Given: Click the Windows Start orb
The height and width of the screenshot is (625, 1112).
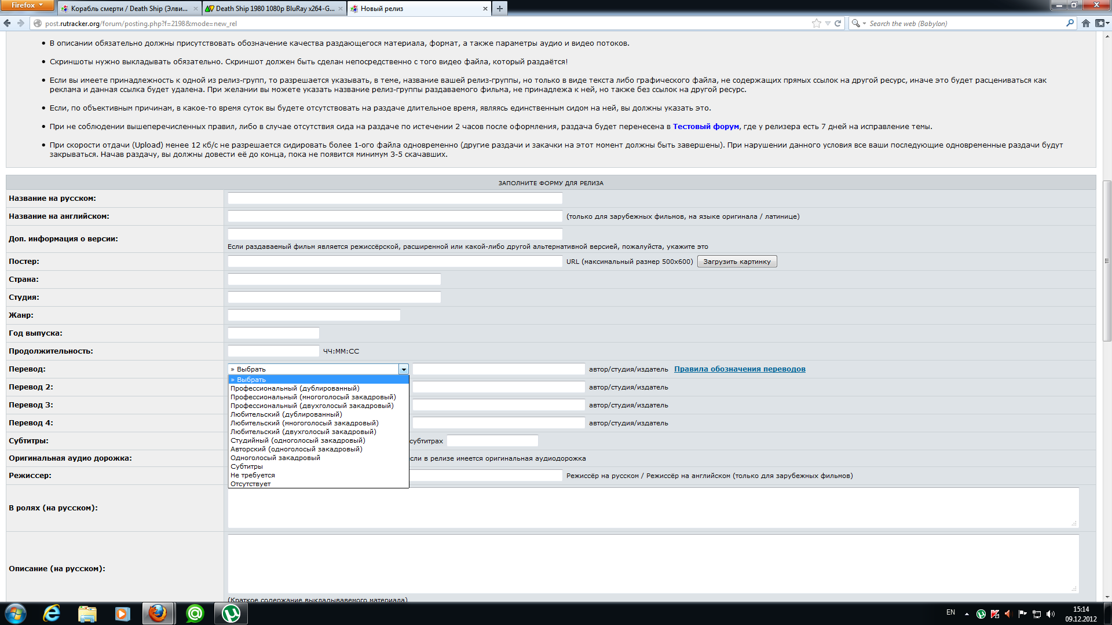Looking at the screenshot, I should tap(15, 613).
